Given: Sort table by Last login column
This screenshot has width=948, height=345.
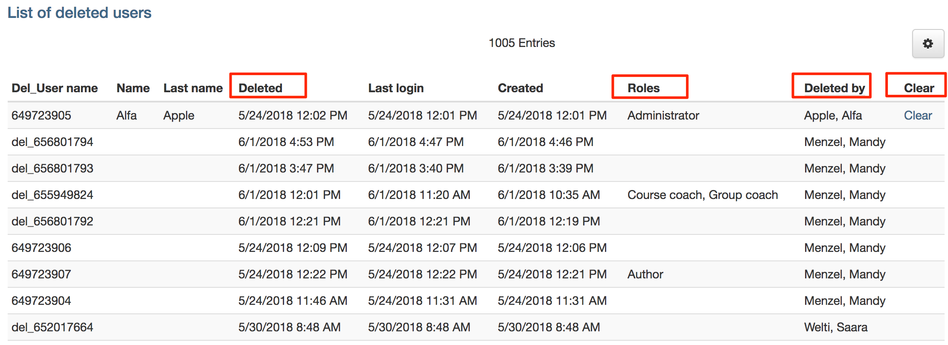Looking at the screenshot, I should (x=396, y=88).
